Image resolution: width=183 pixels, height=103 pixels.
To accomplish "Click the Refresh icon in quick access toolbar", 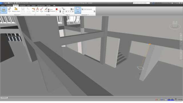I will coord(25,3).
